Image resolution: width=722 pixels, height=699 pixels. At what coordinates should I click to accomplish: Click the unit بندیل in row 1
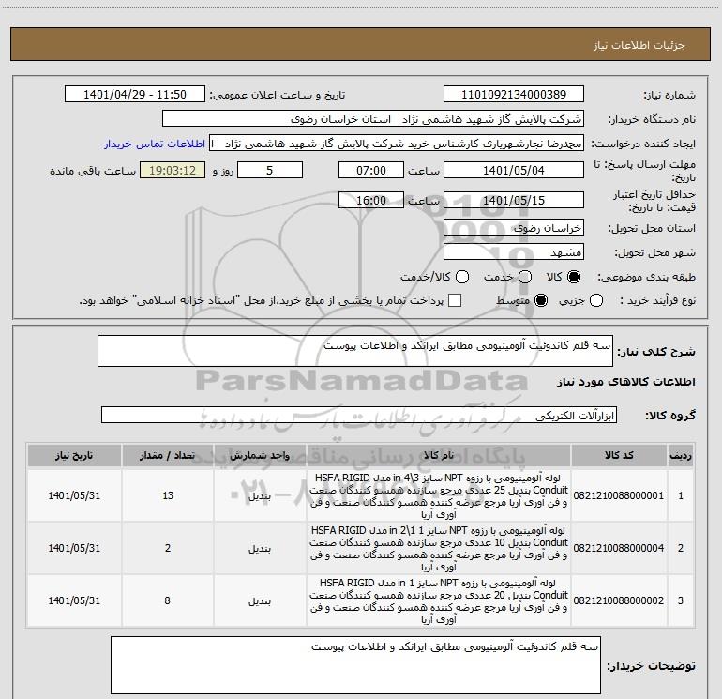260,496
